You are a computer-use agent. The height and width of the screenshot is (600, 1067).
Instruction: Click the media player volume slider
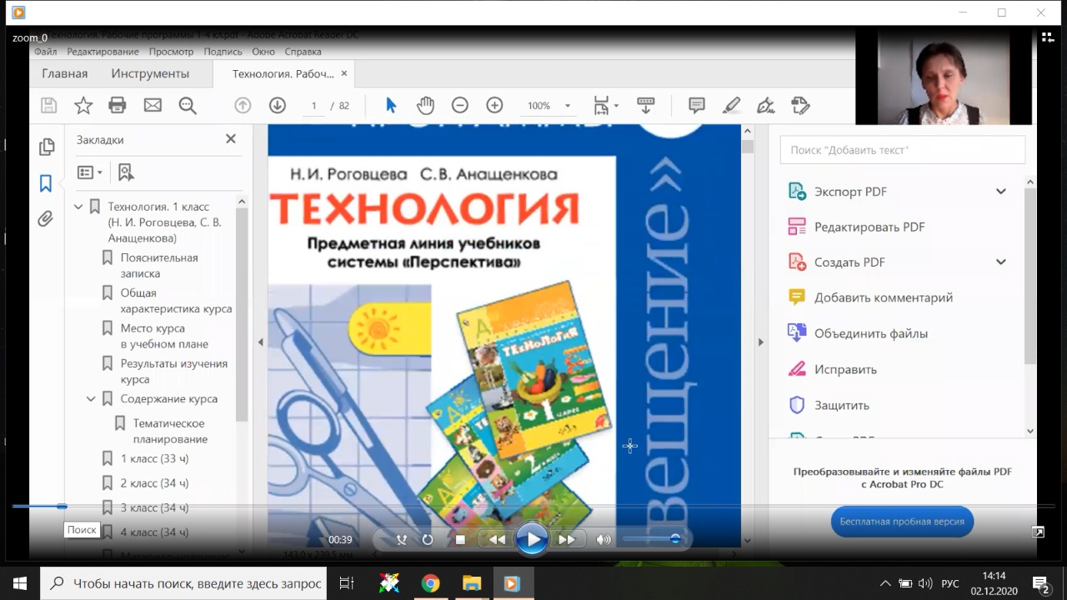pyautogui.click(x=650, y=539)
